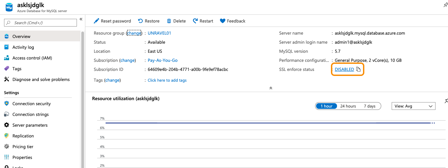Click the subscription ID value
This screenshot has width=448, height=168.
pos(188,70)
